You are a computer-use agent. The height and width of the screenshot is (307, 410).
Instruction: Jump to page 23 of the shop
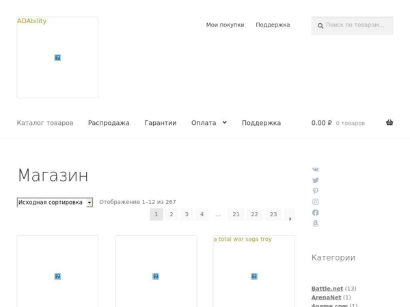(x=273, y=215)
